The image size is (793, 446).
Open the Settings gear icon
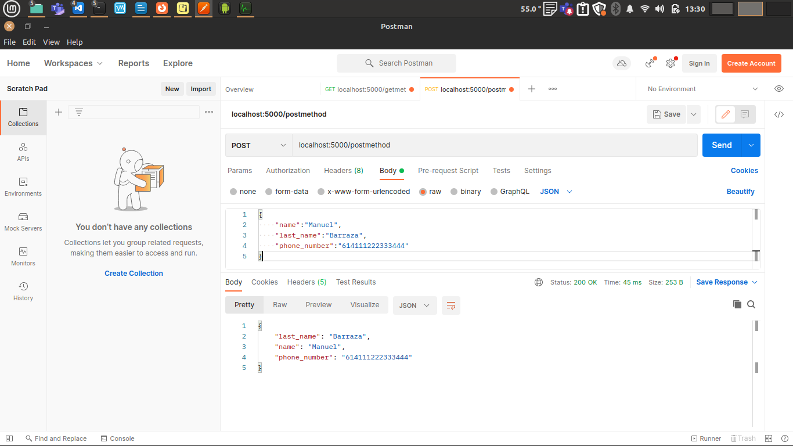[671, 63]
